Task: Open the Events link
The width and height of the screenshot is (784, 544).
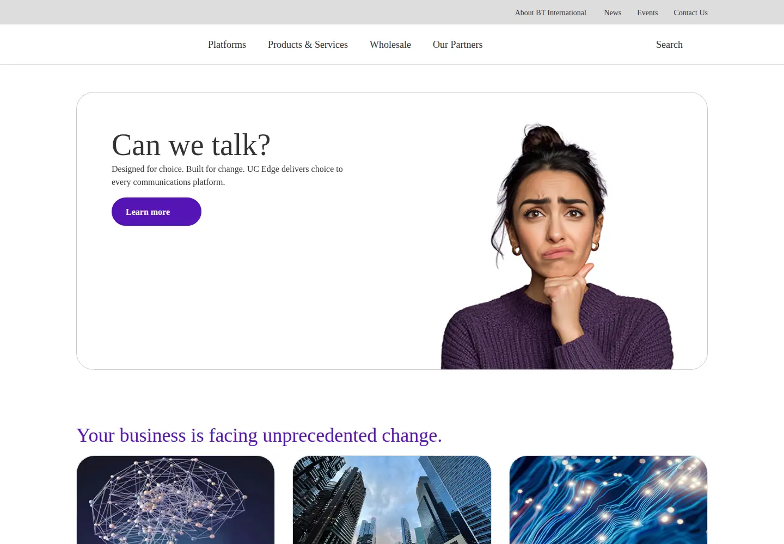Action: [x=647, y=13]
